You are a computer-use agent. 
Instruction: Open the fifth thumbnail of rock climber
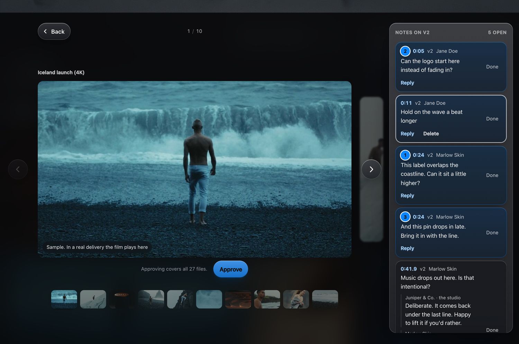click(x=180, y=299)
